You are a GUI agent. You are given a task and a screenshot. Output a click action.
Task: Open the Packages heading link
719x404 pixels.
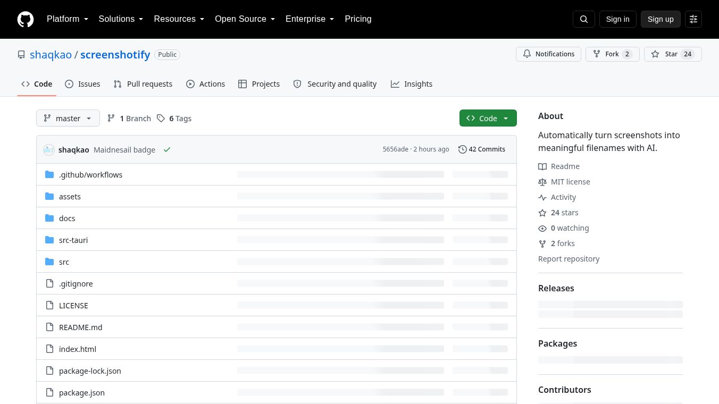pos(557,343)
